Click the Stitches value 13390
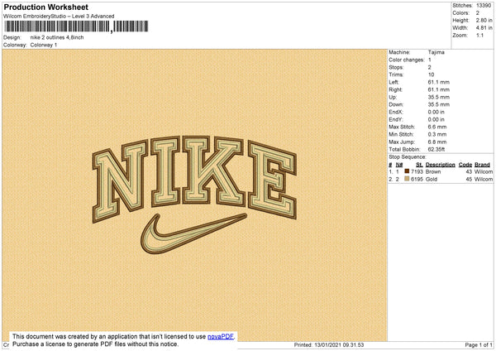Viewport: 496px width, 351px height. [x=484, y=6]
